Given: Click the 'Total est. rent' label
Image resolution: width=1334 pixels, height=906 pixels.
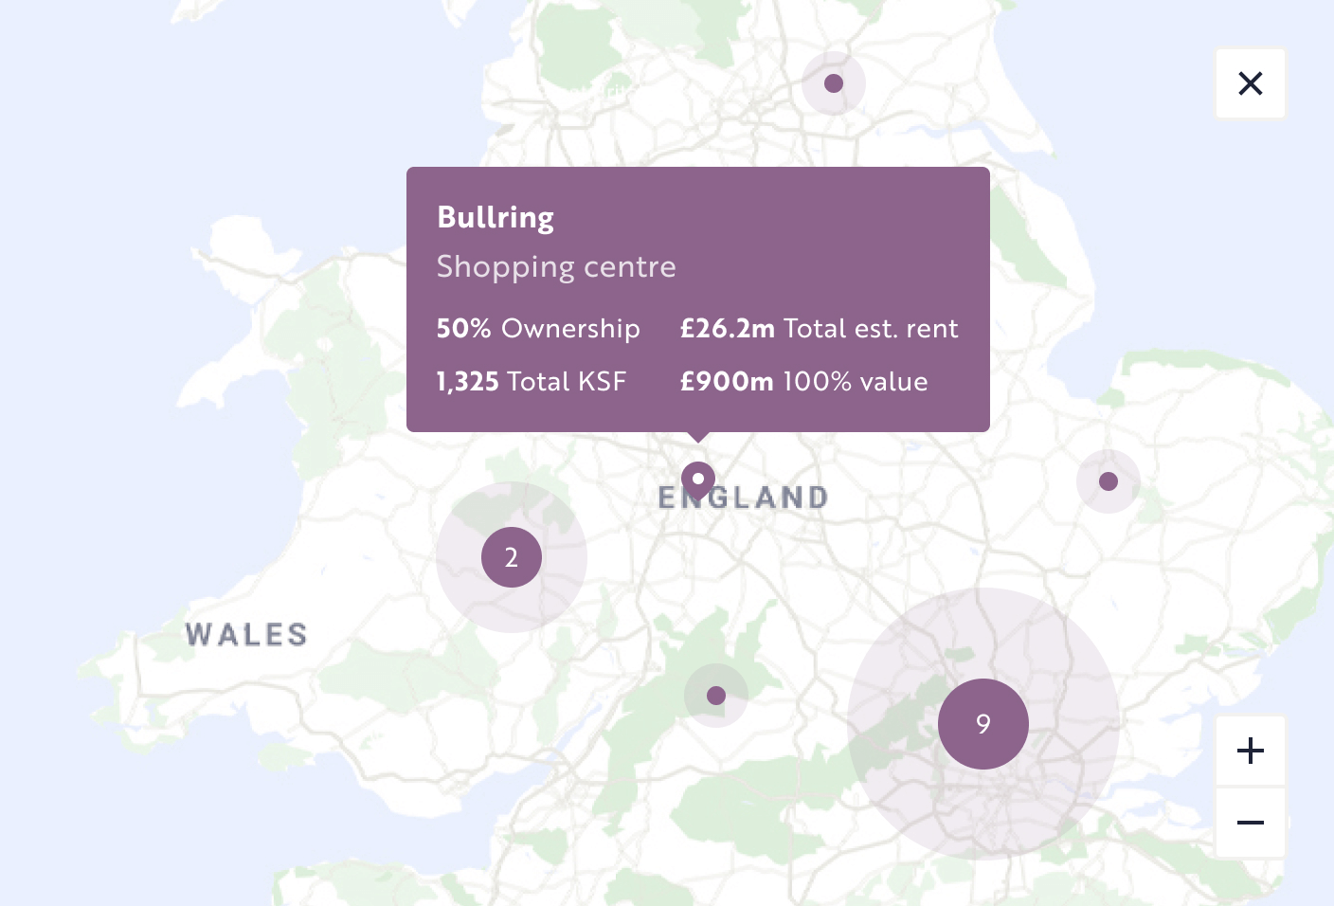Looking at the screenshot, I should [x=871, y=328].
